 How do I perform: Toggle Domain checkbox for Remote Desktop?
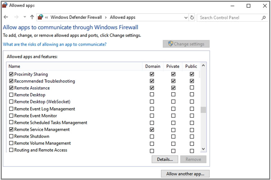[152, 94]
